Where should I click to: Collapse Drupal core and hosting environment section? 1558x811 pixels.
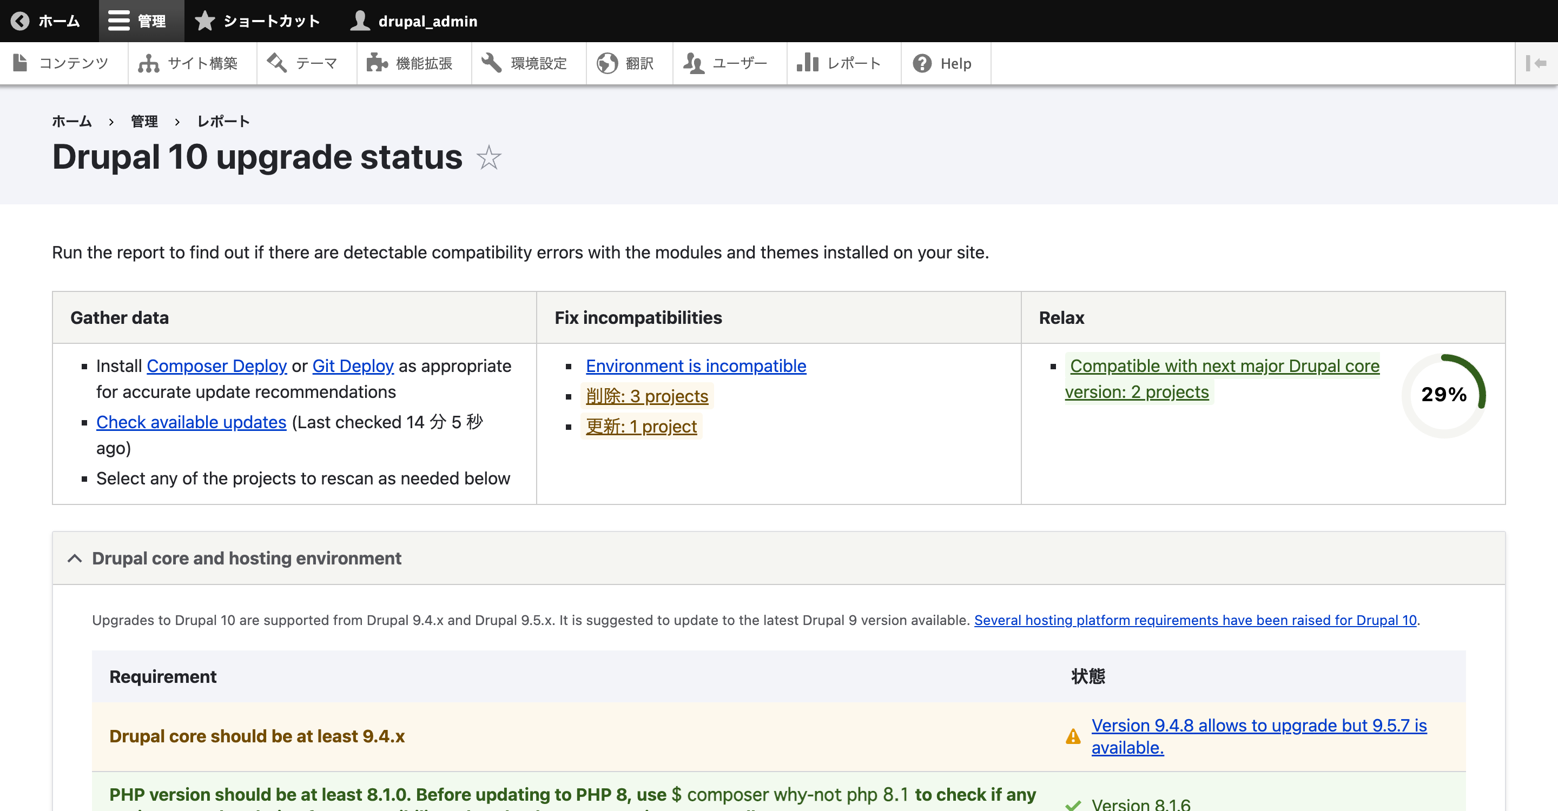coord(778,558)
